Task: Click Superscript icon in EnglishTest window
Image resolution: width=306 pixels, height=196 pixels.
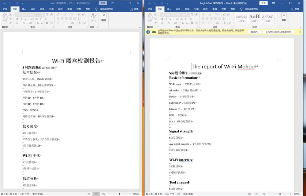Action: (x=186, y=19)
